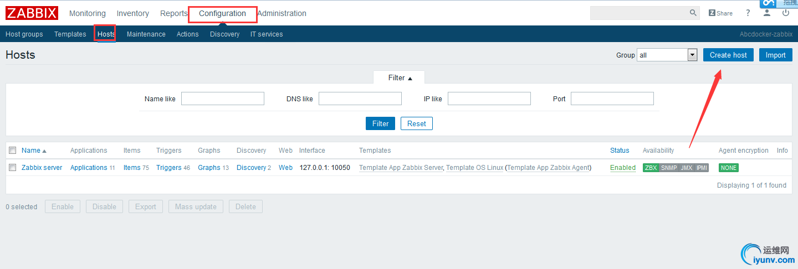Screen dimensions: 798x269
Task: Tick the select-all hosts checkbox
Action: coord(13,151)
